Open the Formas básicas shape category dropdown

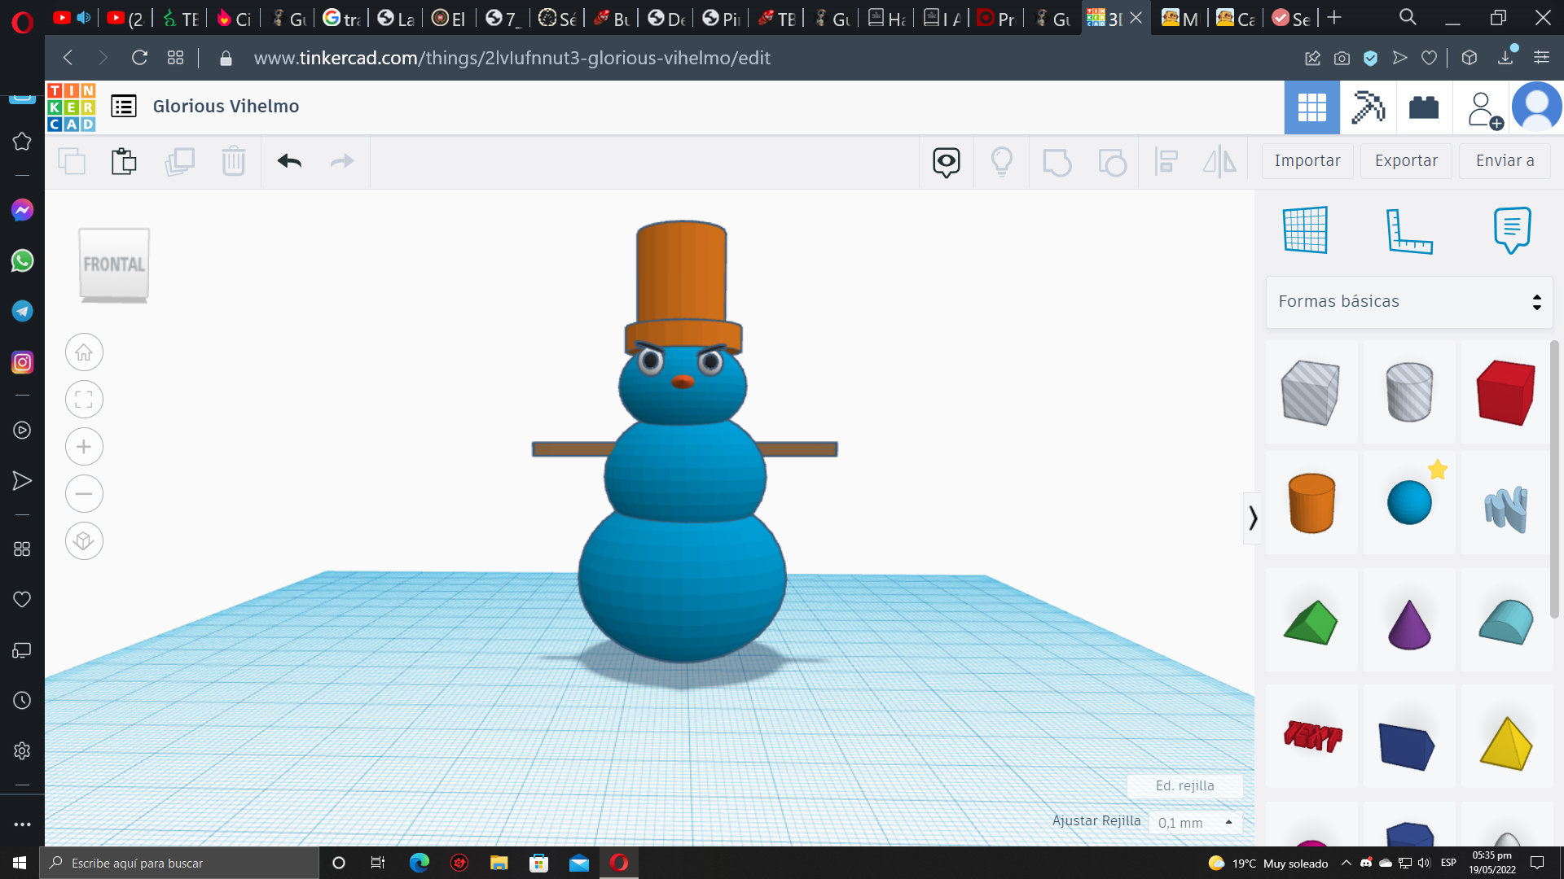pyautogui.click(x=1408, y=301)
